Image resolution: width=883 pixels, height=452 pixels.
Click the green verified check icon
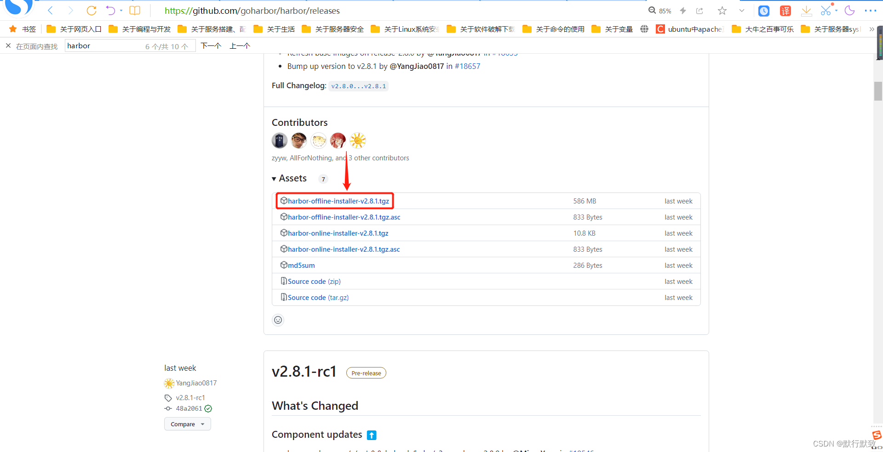click(208, 408)
